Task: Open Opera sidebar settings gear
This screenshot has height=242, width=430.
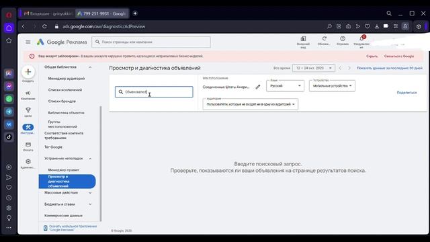Action: 9,208
